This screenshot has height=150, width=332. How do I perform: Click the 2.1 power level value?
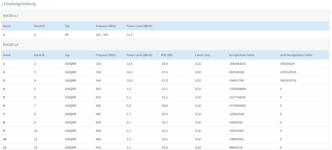(129, 123)
